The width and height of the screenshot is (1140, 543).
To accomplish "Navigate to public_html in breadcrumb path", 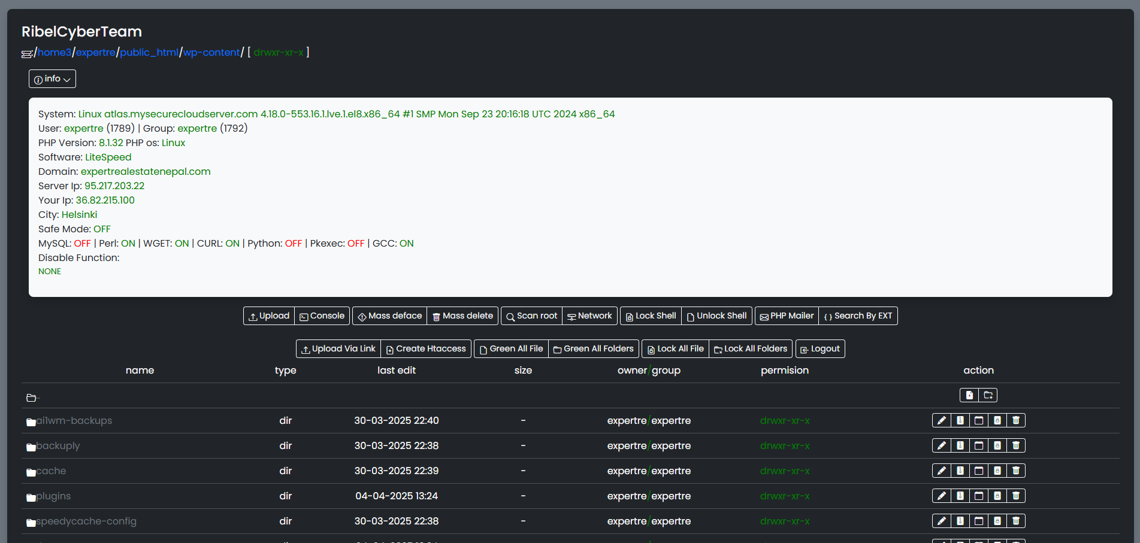I will [x=149, y=53].
